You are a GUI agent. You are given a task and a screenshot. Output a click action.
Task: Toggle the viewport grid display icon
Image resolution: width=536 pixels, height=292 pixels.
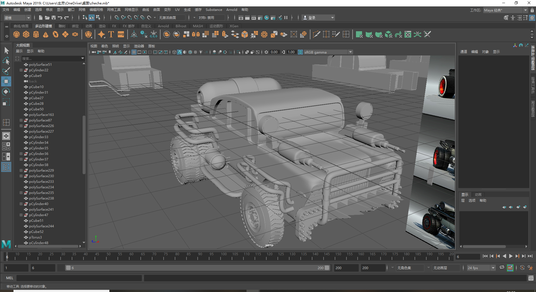point(134,52)
